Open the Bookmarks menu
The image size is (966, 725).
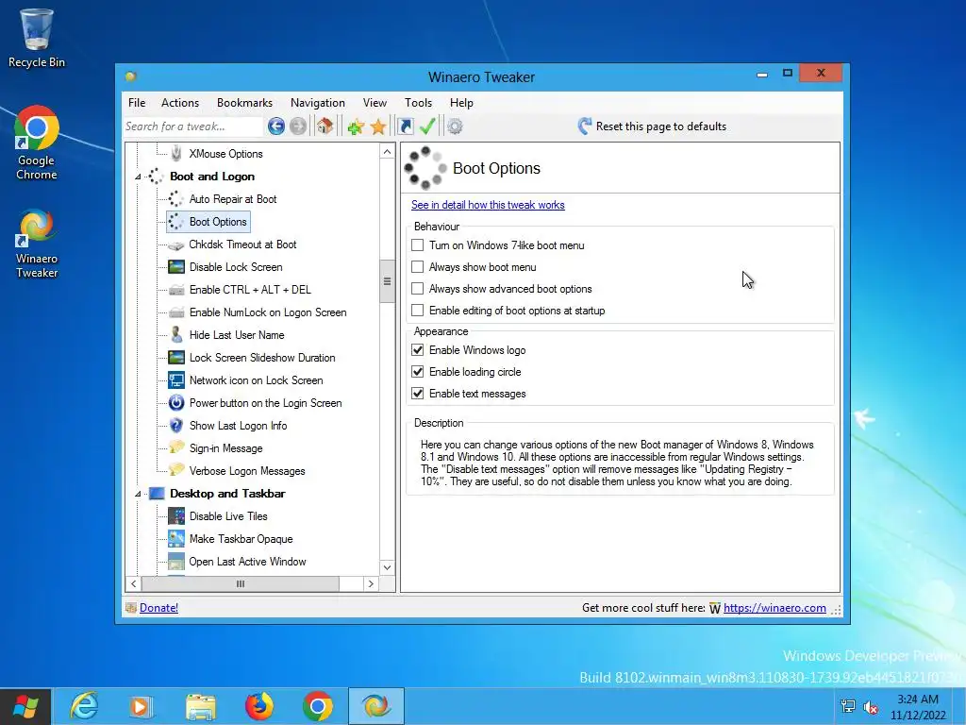click(x=244, y=103)
